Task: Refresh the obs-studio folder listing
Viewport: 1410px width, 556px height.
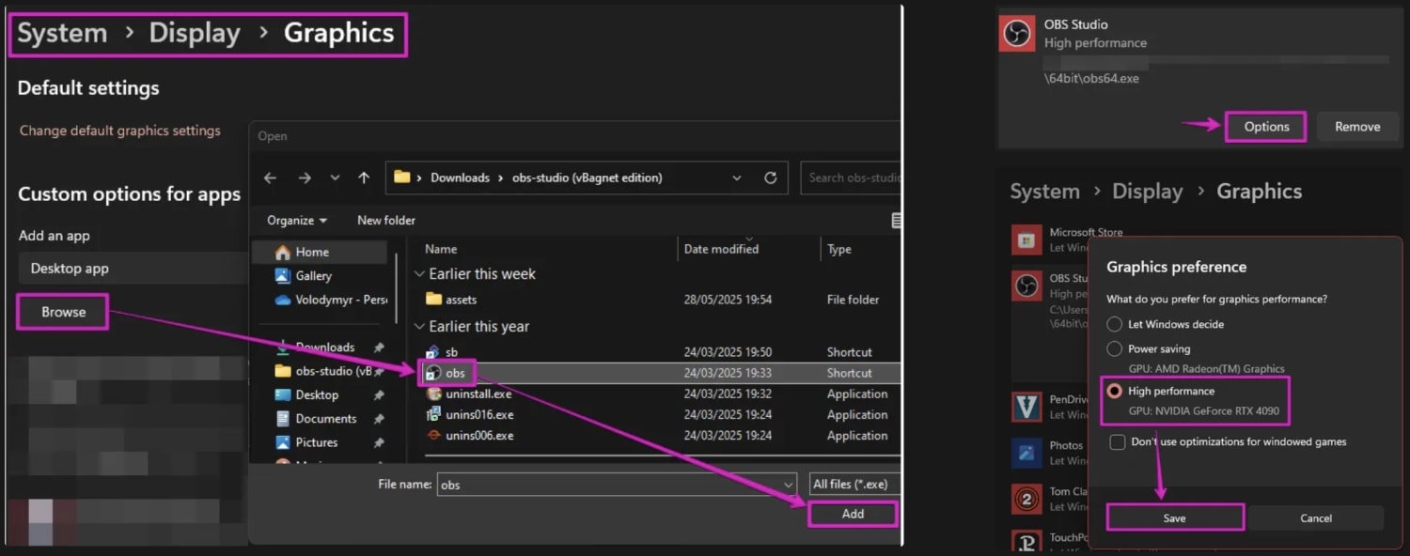Action: tap(771, 178)
